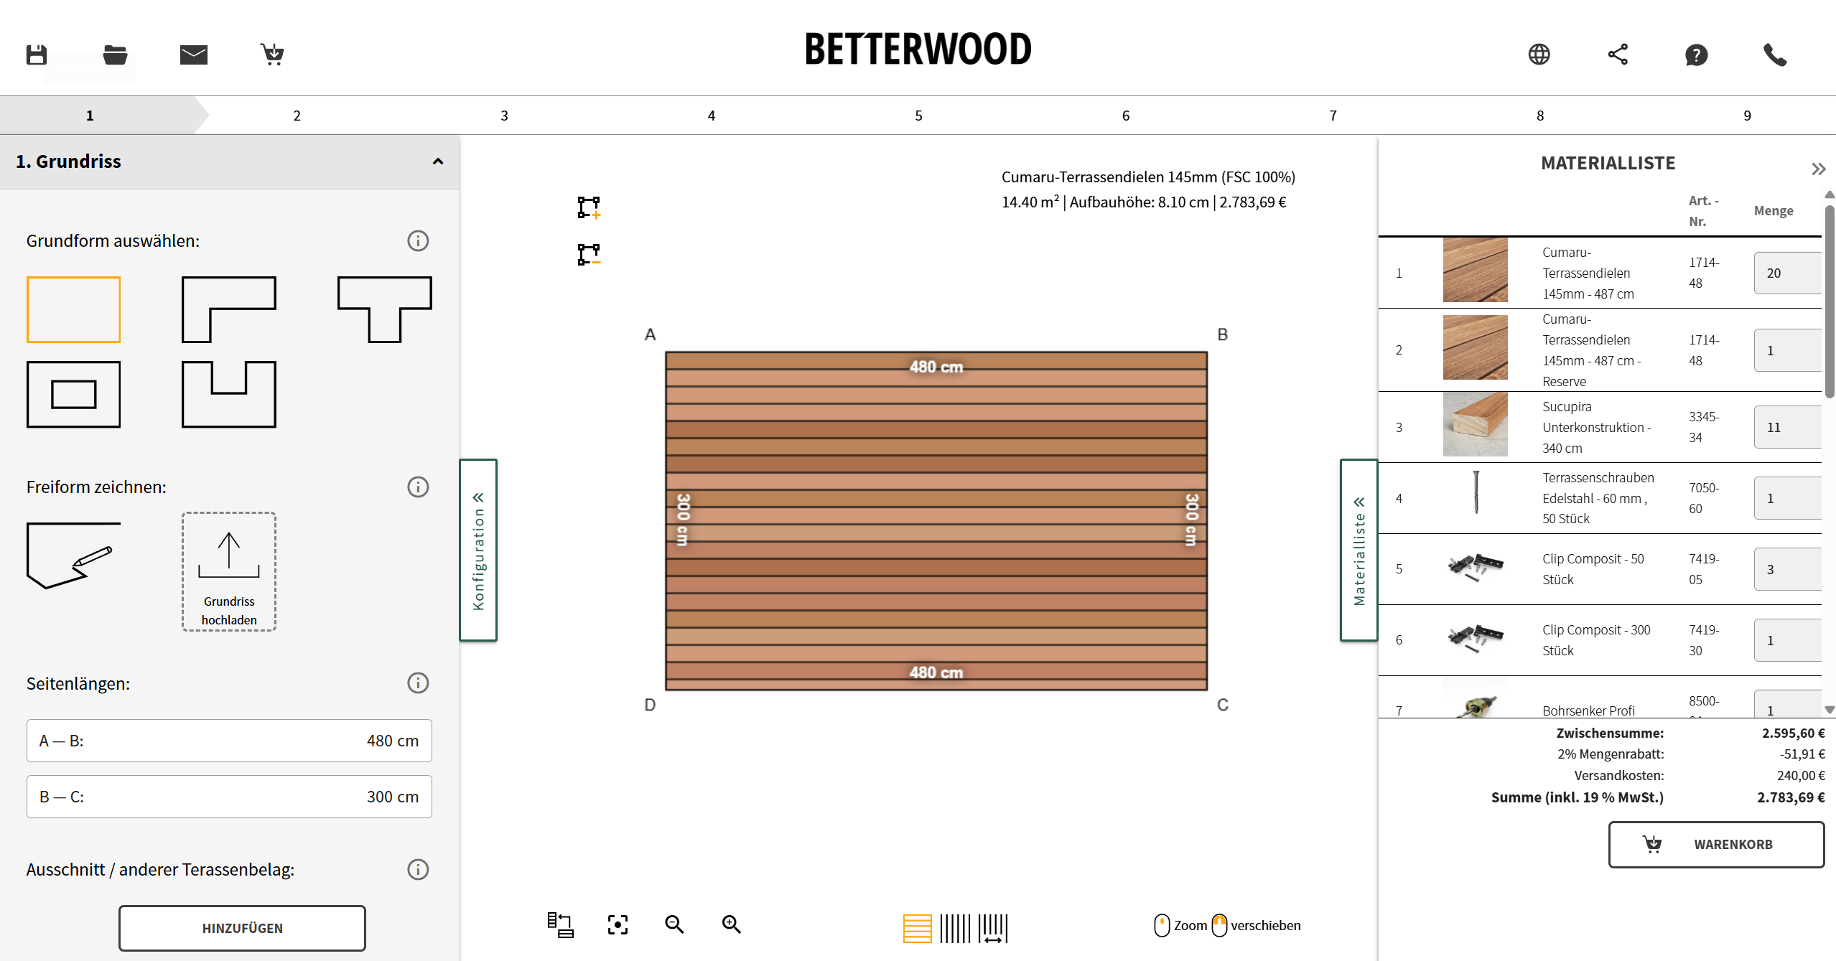Go to step 9 tab
Viewport: 1836px width, 961px height.
(1747, 116)
